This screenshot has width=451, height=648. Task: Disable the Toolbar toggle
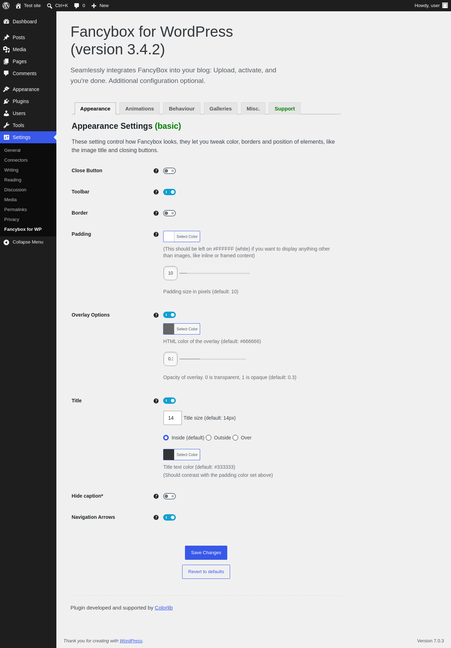coord(169,192)
